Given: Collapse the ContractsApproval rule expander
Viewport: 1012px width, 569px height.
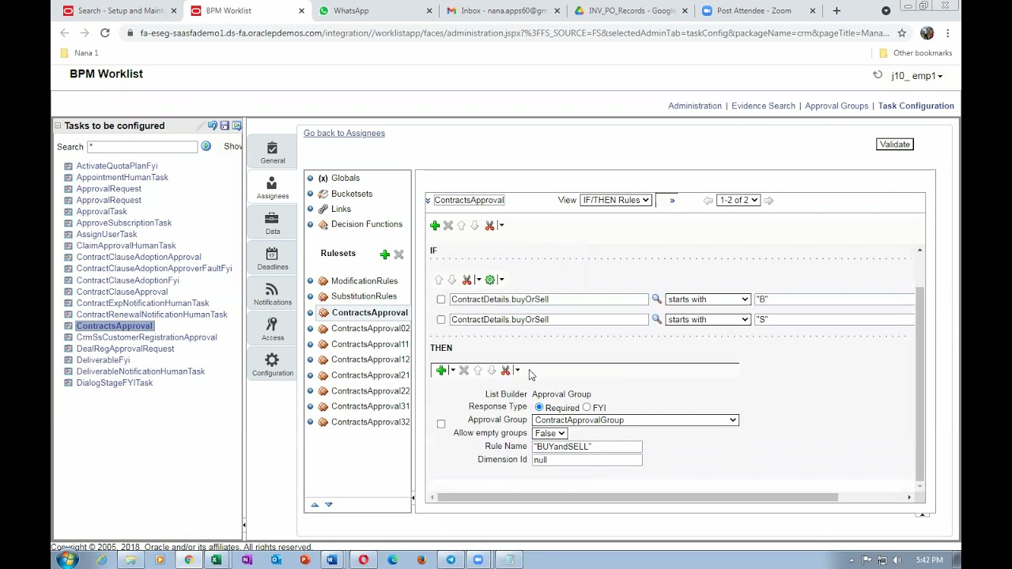Looking at the screenshot, I should 428,201.
